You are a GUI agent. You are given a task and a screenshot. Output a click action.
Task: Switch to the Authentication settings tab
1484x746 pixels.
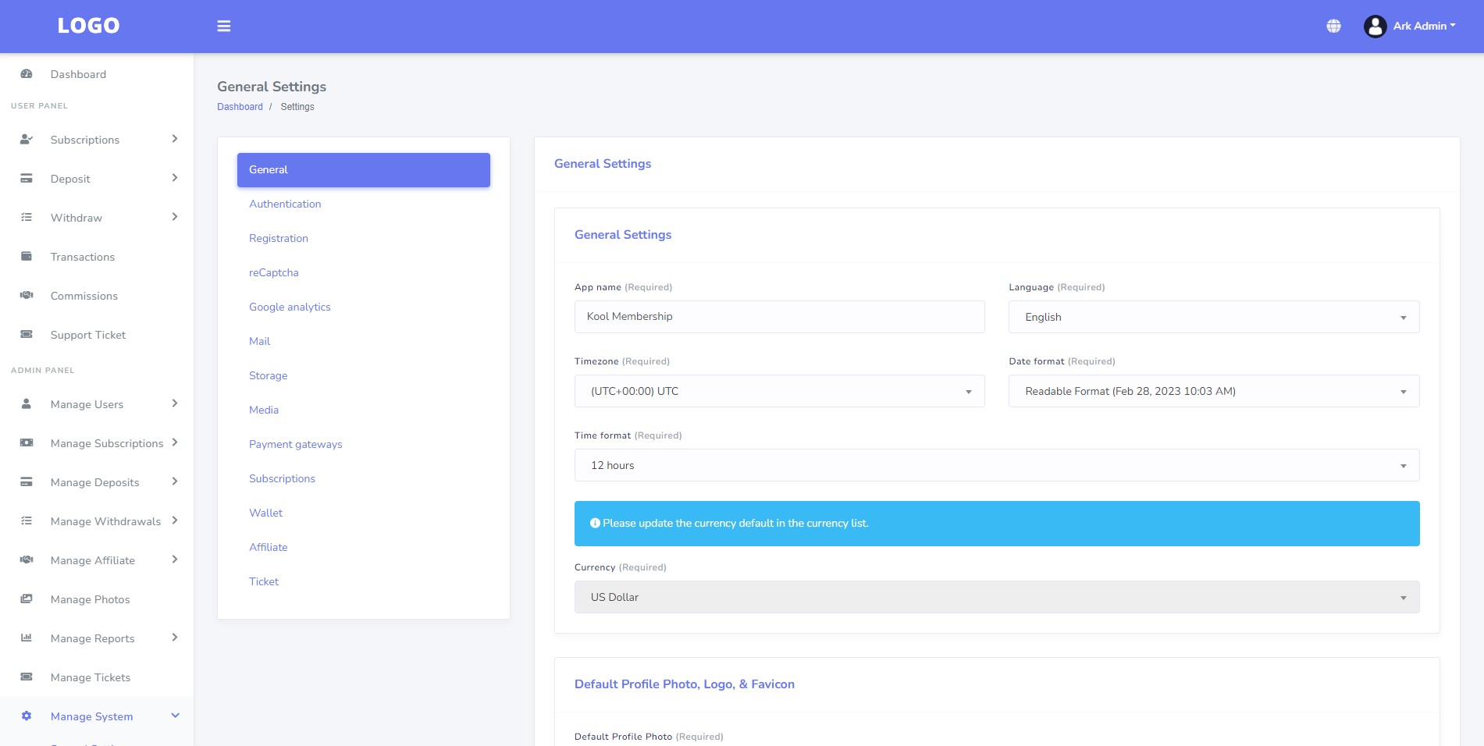(x=285, y=204)
